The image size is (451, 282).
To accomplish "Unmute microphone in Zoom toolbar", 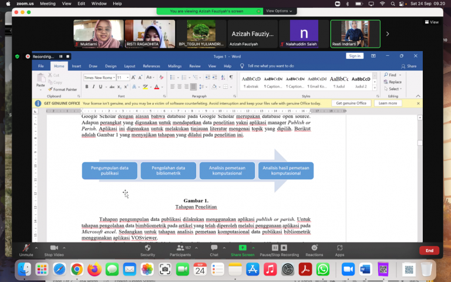I will coord(26,250).
